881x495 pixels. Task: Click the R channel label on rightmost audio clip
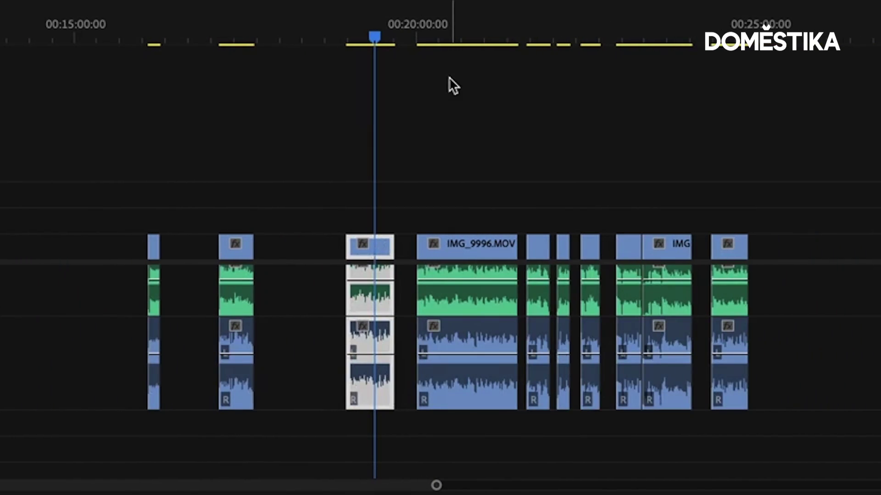pos(718,400)
